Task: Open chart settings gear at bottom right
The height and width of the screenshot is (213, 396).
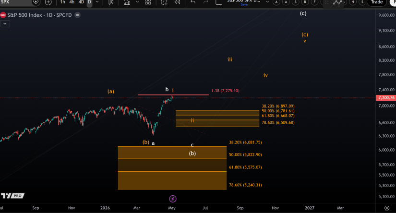Action: [x=387, y=208]
